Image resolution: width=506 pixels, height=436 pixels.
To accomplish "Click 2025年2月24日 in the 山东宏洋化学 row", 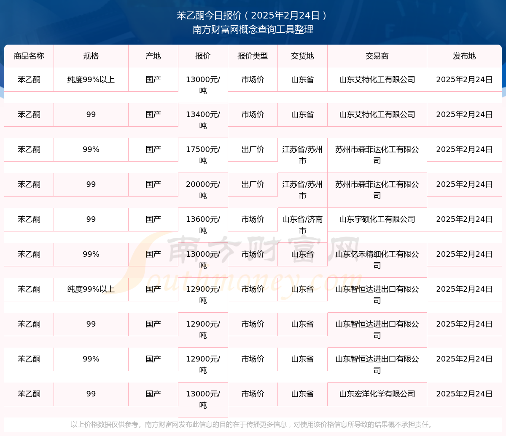I will click(464, 394).
